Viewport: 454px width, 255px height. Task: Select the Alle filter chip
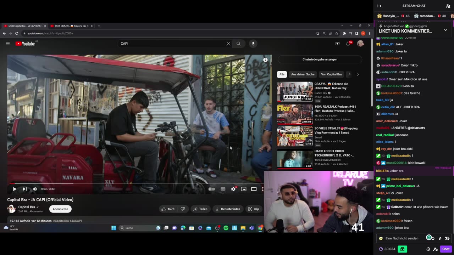pyautogui.click(x=282, y=74)
